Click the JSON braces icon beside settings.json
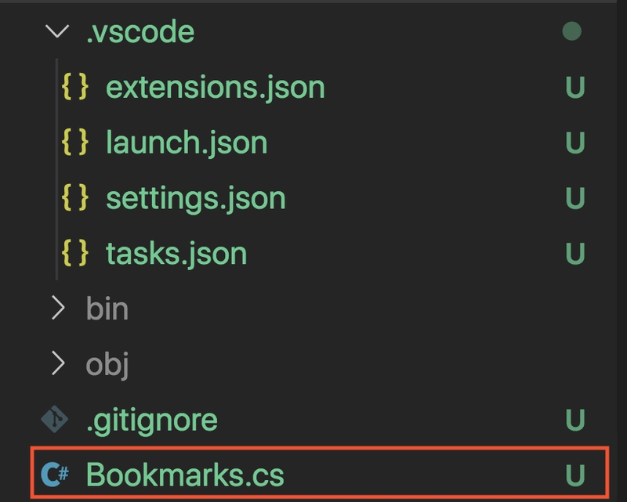Screen dimensions: 627x502 (74, 198)
